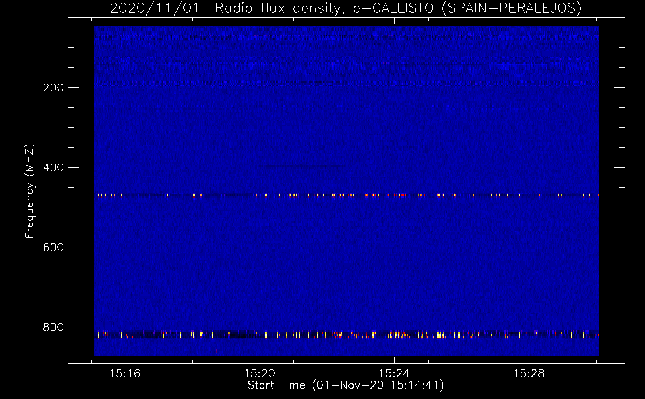Click the short dark line near 400 MHz
Viewport: 645px width, 399px height.
click(x=301, y=166)
